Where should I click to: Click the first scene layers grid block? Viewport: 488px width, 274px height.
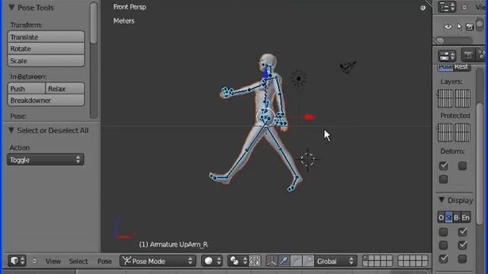[377, 260]
